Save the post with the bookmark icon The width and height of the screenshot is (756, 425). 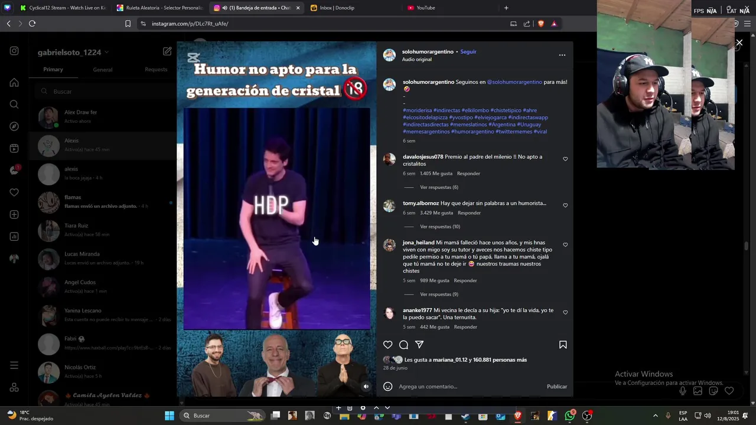pos(563,345)
